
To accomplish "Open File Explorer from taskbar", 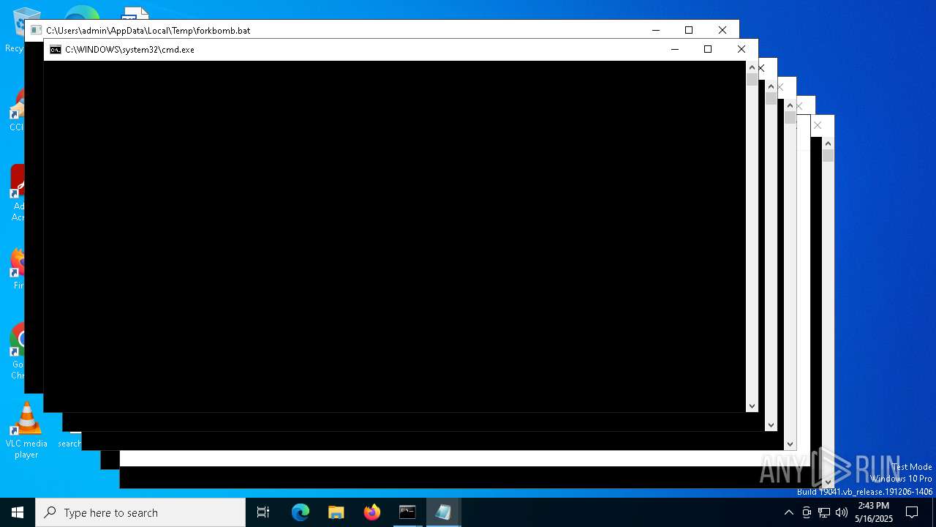I will [336, 512].
